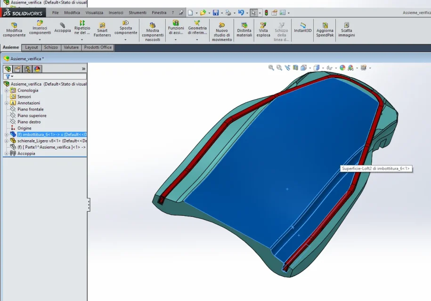
Task: Toggle the rebuild traffic light icon
Action: (x=266, y=13)
